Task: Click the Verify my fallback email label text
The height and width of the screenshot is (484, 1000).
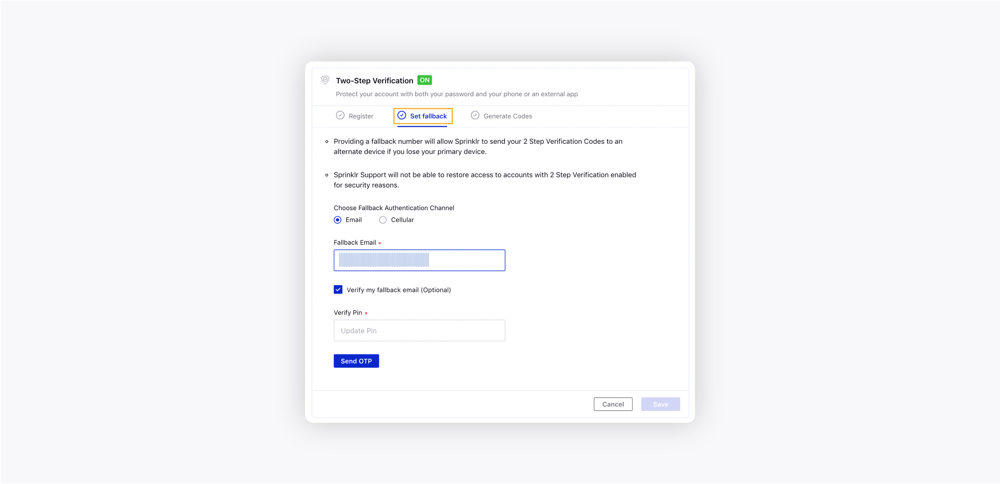Action: (x=398, y=290)
